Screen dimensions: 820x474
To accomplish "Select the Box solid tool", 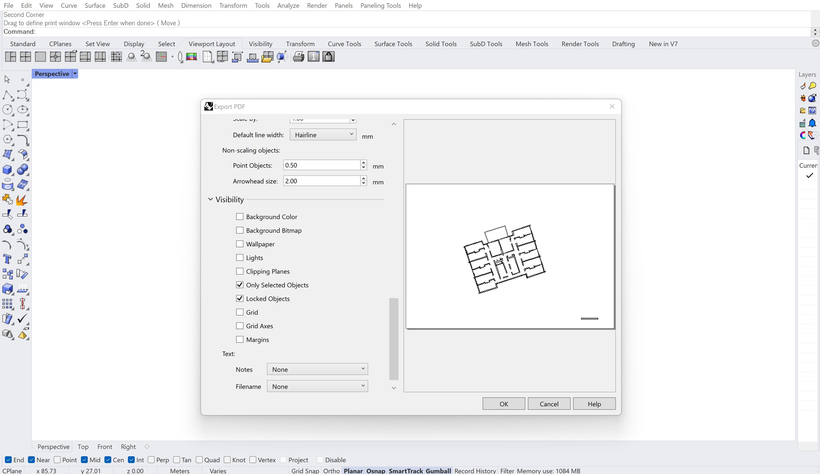I will (x=7, y=170).
